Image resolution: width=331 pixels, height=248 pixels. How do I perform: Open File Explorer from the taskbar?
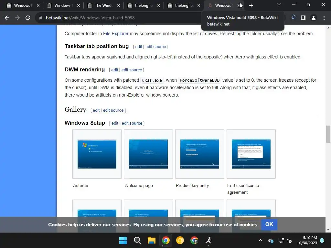coord(151,240)
